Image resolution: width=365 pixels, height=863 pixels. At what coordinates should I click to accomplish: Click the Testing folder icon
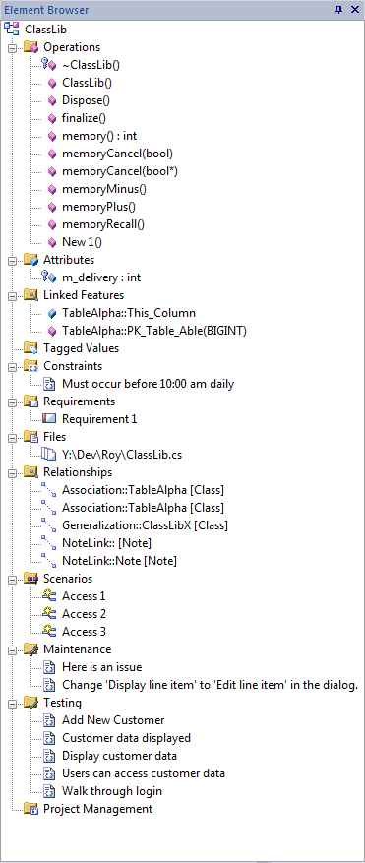tap(30, 703)
